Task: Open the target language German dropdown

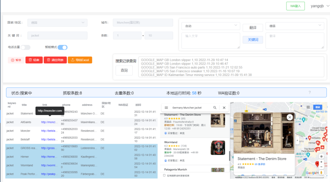Action: [x=294, y=26]
